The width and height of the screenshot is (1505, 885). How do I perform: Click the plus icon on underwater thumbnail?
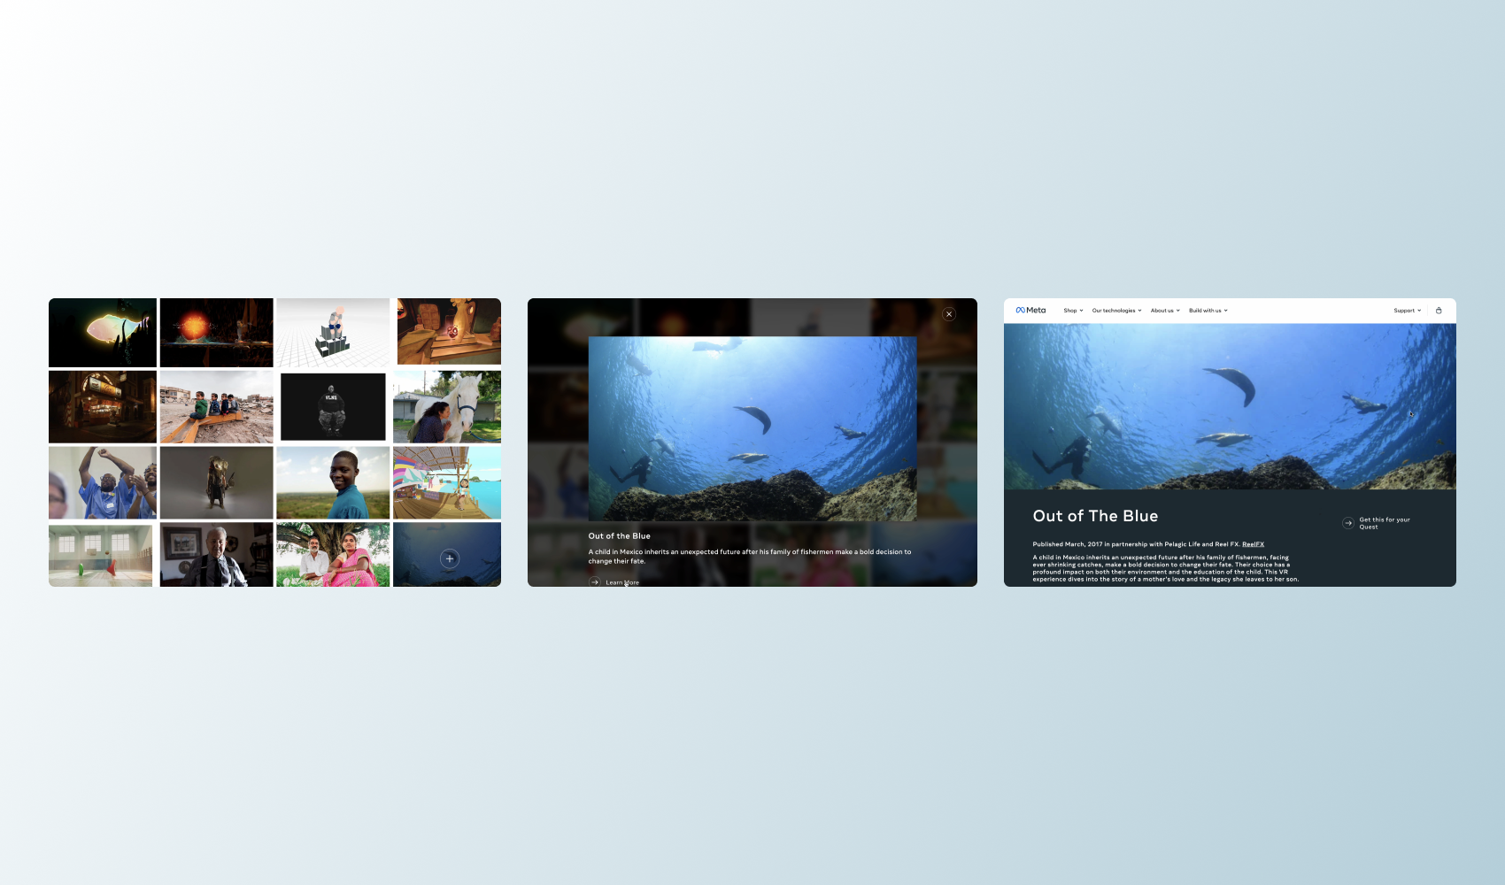tap(450, 558)
